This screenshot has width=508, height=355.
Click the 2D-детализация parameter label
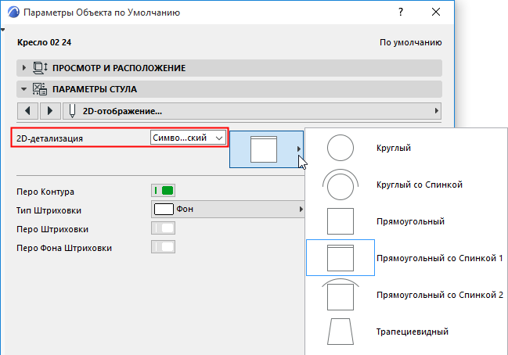point(49,138)
